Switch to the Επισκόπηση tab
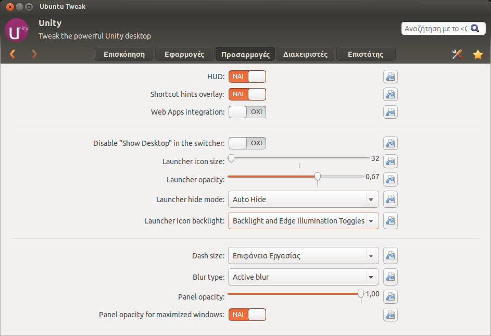Screen dimensions: 491x336 click(x=124, y=54)
